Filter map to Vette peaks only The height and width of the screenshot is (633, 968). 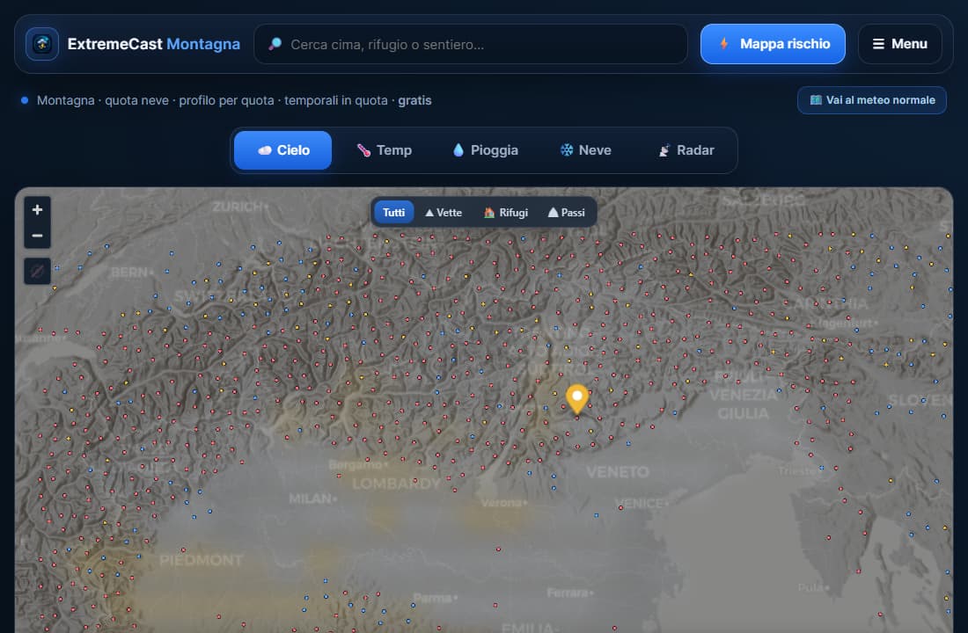pyautogui.click(x=444, y=212)
